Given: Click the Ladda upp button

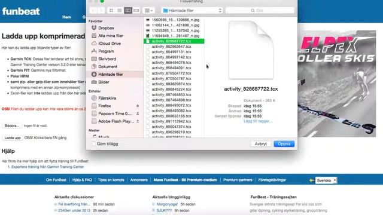Looking at the screenshot, I should click(12, 138).
